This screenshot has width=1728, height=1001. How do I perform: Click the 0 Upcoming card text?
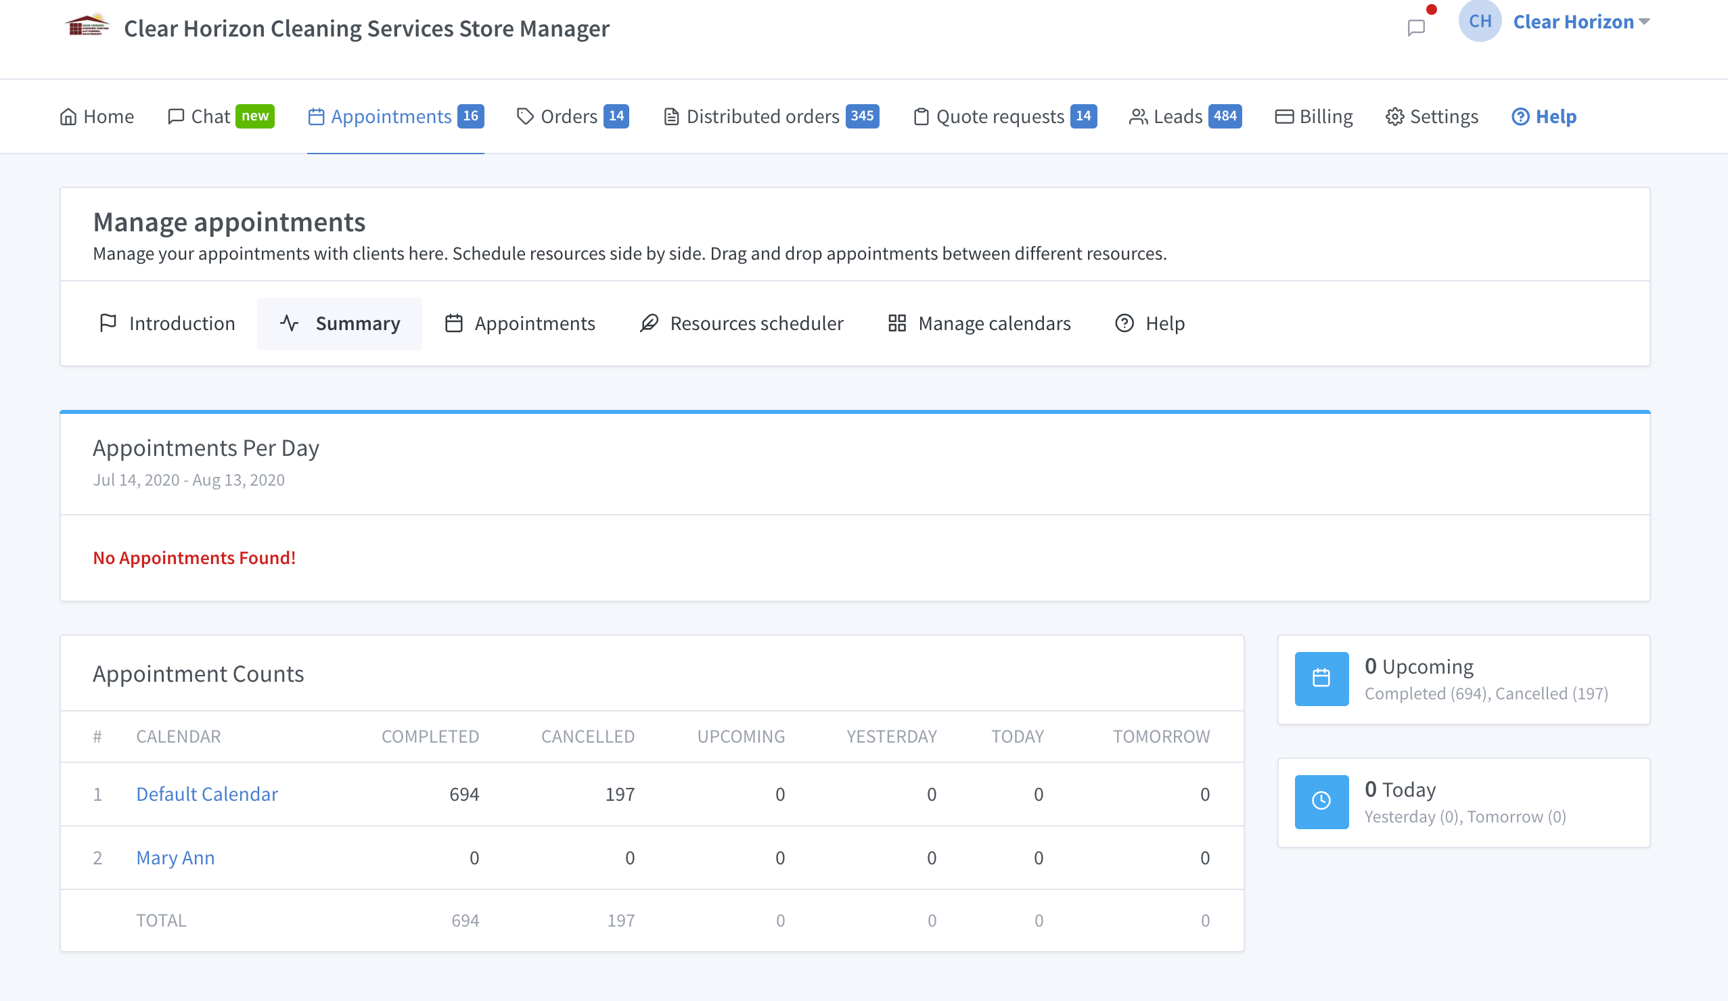point(1419,666)
